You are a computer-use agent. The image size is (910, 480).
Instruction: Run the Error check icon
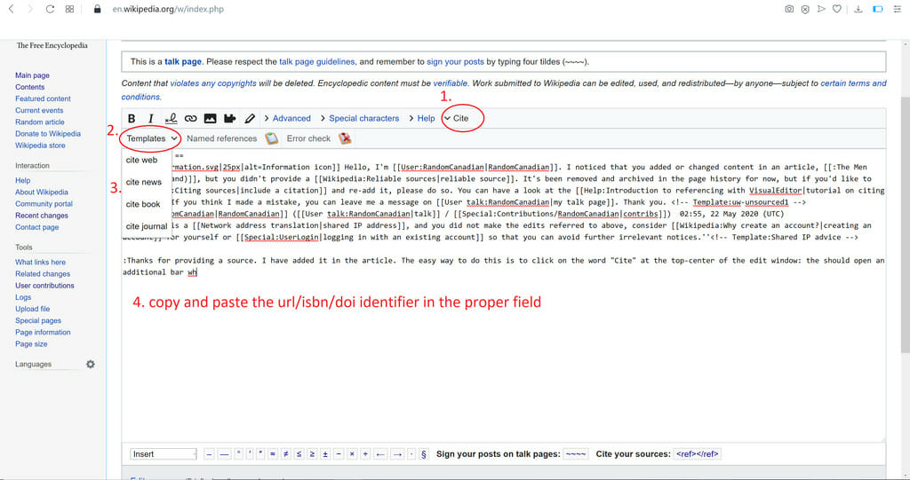click(345, 138)
